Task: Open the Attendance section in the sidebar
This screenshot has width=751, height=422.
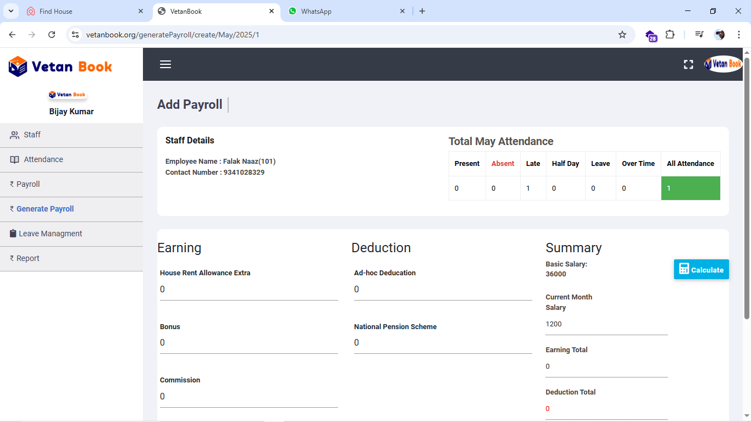Action: [x=71, y=160]
